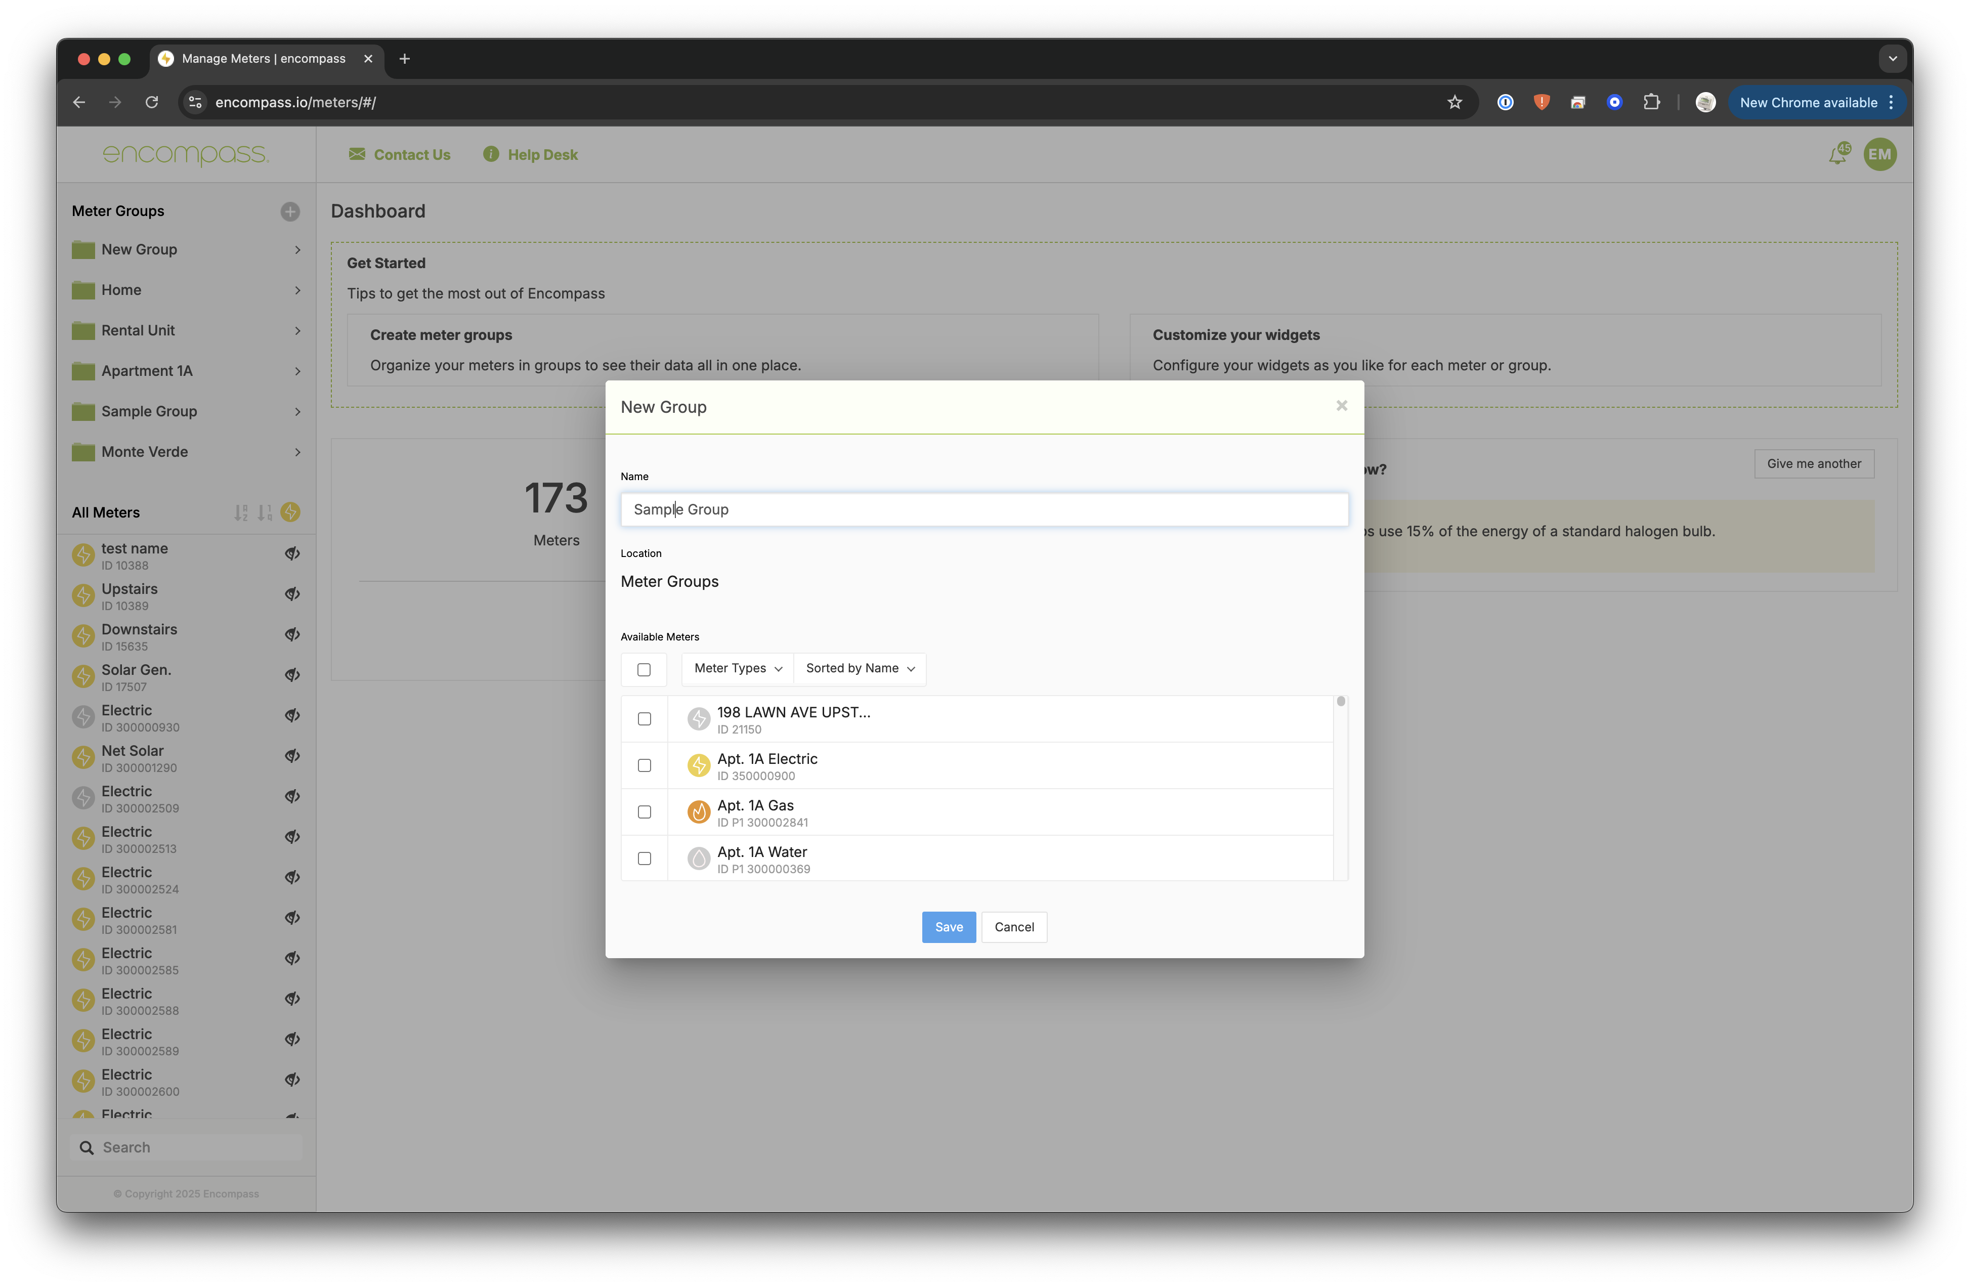
Task: Click the available meters list scrollbar thumb
Action: 1340,702
